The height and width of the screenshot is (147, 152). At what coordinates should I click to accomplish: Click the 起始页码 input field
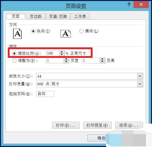click(x=45, y=94)
